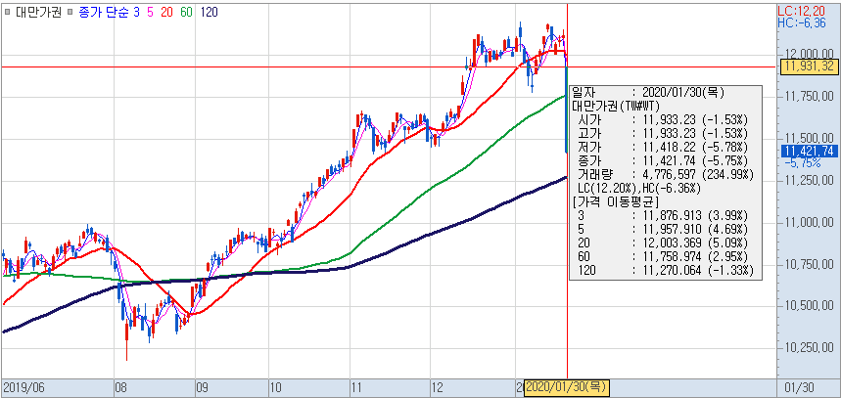The height and width of the screenshot is (398, 841).
Task: Click the 고가 high price tooltip row
Action: click(x=663, y=133)
